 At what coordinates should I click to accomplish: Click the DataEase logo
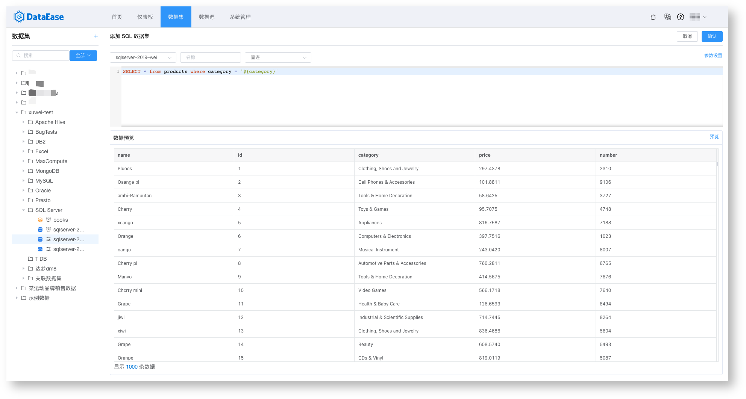pos(39,17)
